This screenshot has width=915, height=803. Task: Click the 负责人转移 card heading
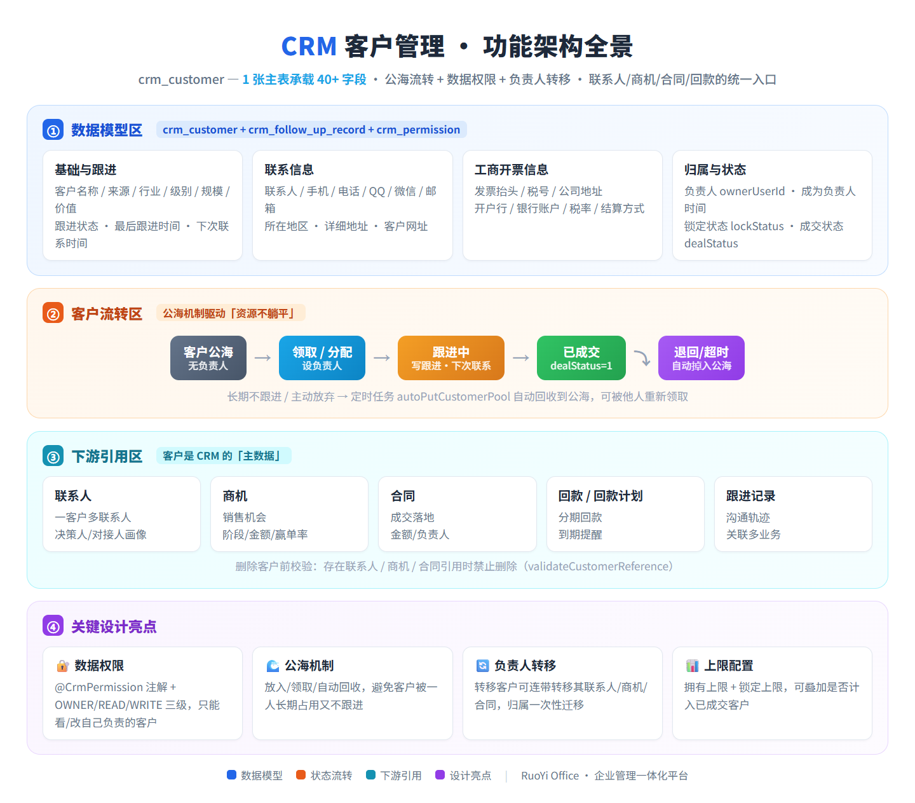(525, 666)
